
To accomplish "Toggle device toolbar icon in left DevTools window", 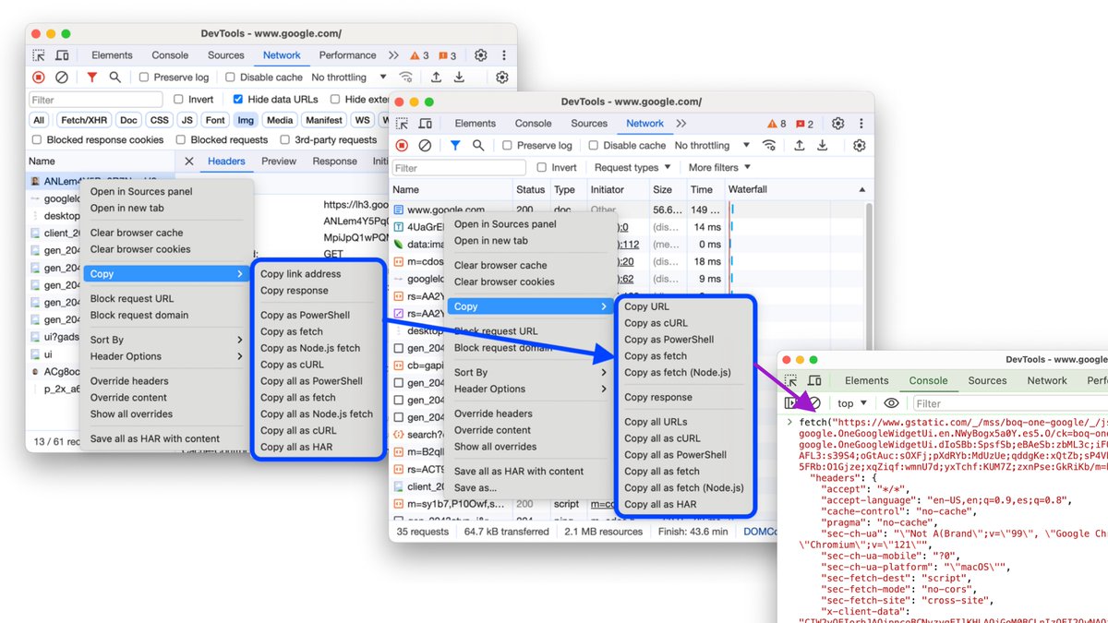I will (x=62, y=55).
